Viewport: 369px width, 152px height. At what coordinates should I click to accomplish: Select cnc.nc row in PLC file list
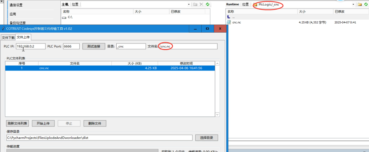pos(110,68)
